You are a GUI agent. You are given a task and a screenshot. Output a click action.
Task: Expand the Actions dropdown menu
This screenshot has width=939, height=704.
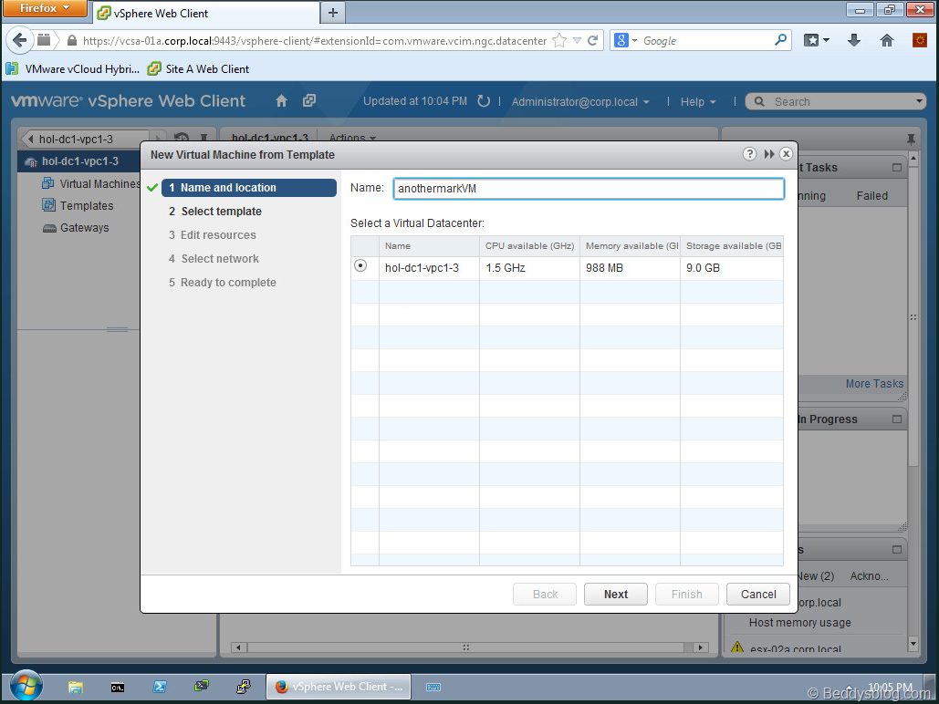pyautogui.click(x=352, y=139)
